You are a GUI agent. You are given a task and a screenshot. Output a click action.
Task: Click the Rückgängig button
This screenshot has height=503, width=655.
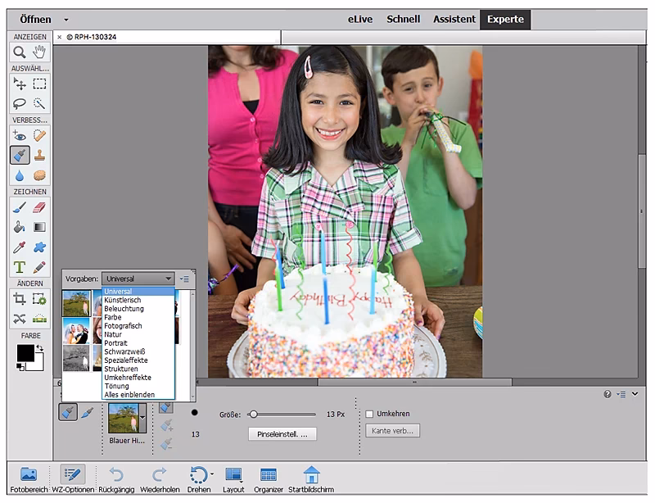(116, 476)
